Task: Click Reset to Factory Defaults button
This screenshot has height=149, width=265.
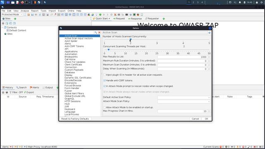Action: coord(75,119)
